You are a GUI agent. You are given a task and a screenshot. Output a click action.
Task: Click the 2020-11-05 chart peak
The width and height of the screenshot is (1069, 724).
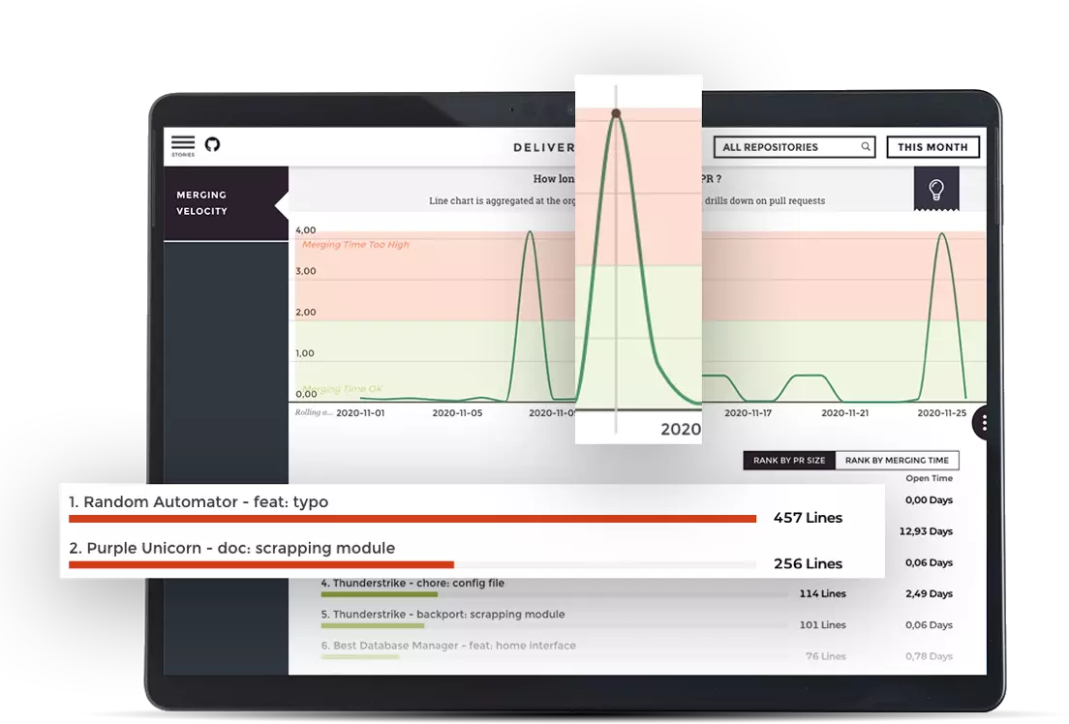tap(530, 232)
